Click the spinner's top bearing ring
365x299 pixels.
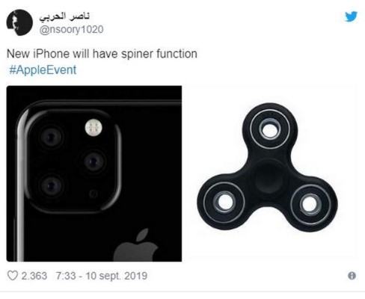(270, 130)
